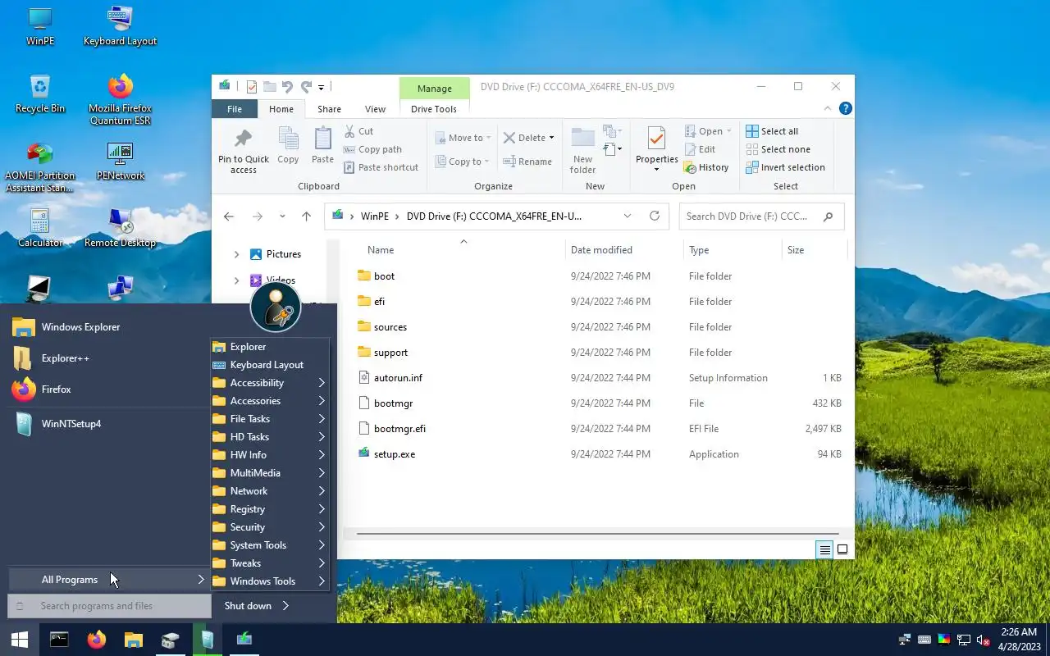The height and width of the screenshot is (656, 1050).
Task: Switch to the View tab
Action: pyautogui.click(x=375, y=109)
